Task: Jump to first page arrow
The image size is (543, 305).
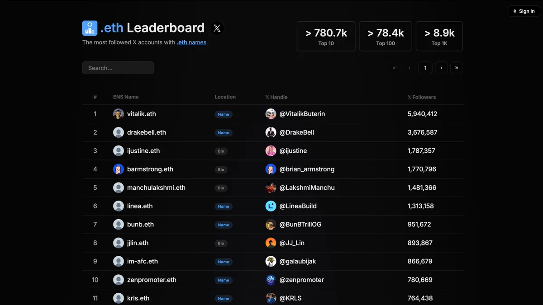Action: point(394,68)
